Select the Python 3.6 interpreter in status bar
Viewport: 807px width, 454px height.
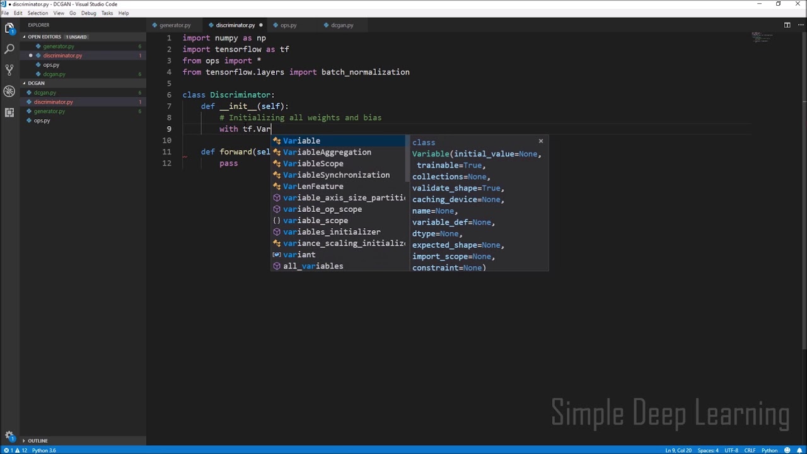click(44, 450)
